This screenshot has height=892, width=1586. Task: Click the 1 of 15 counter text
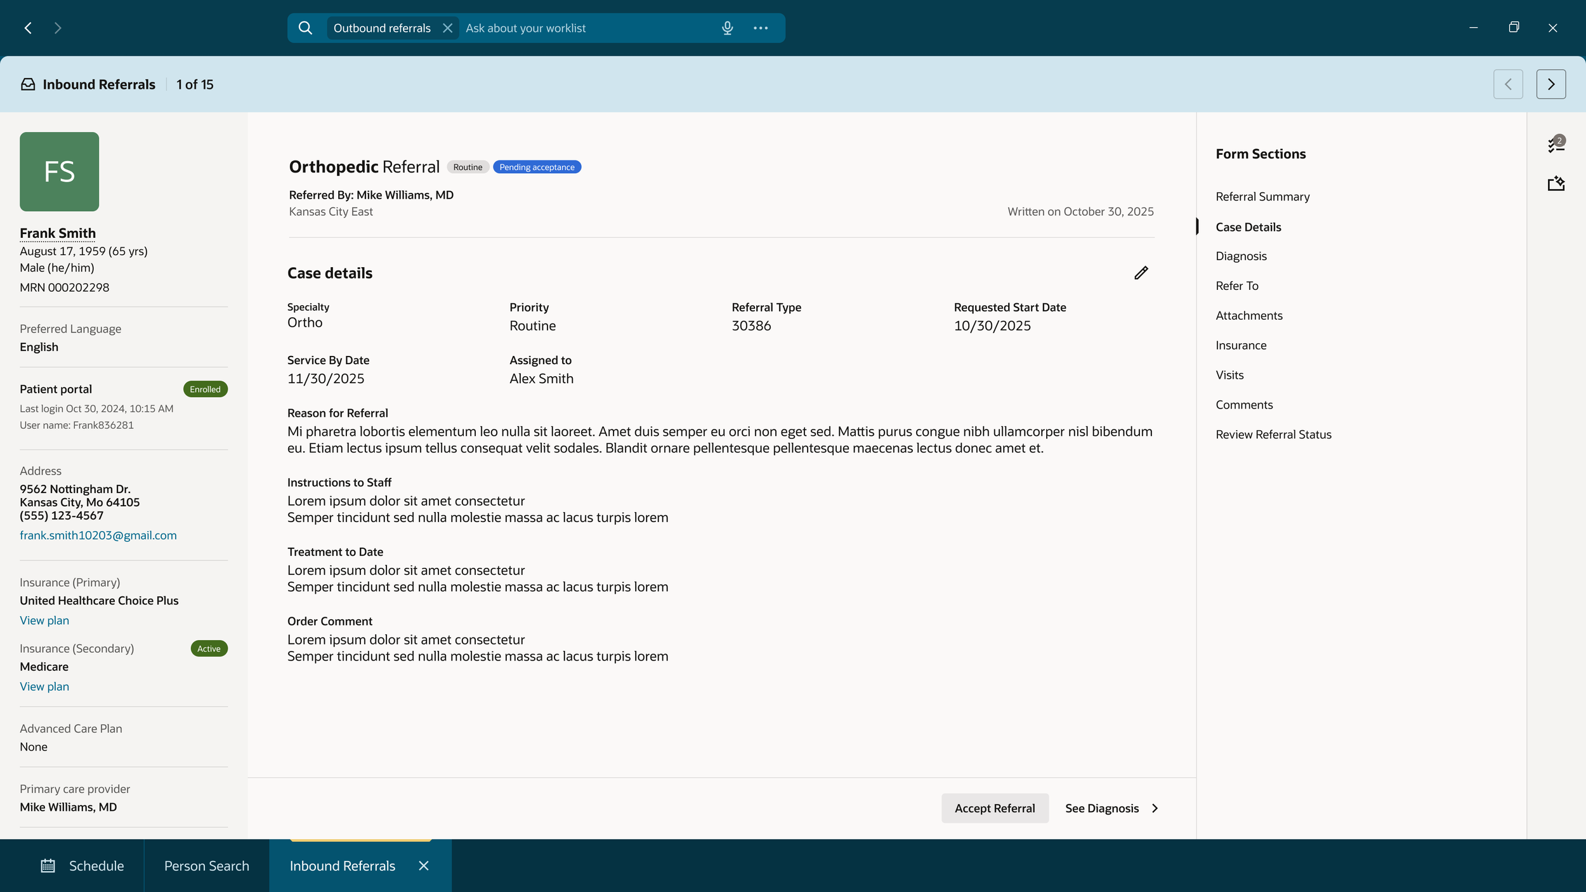coord(195,84)
